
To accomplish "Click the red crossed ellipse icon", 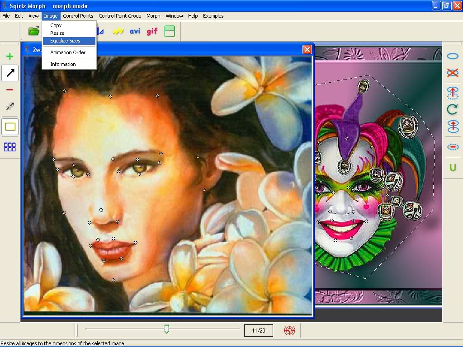I will (452, 73).
